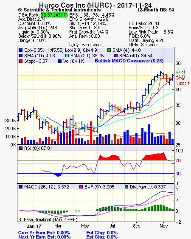Click the Range: 6.18% text
191x239 pixels.
pyautogui.click(x=32, y=41)
